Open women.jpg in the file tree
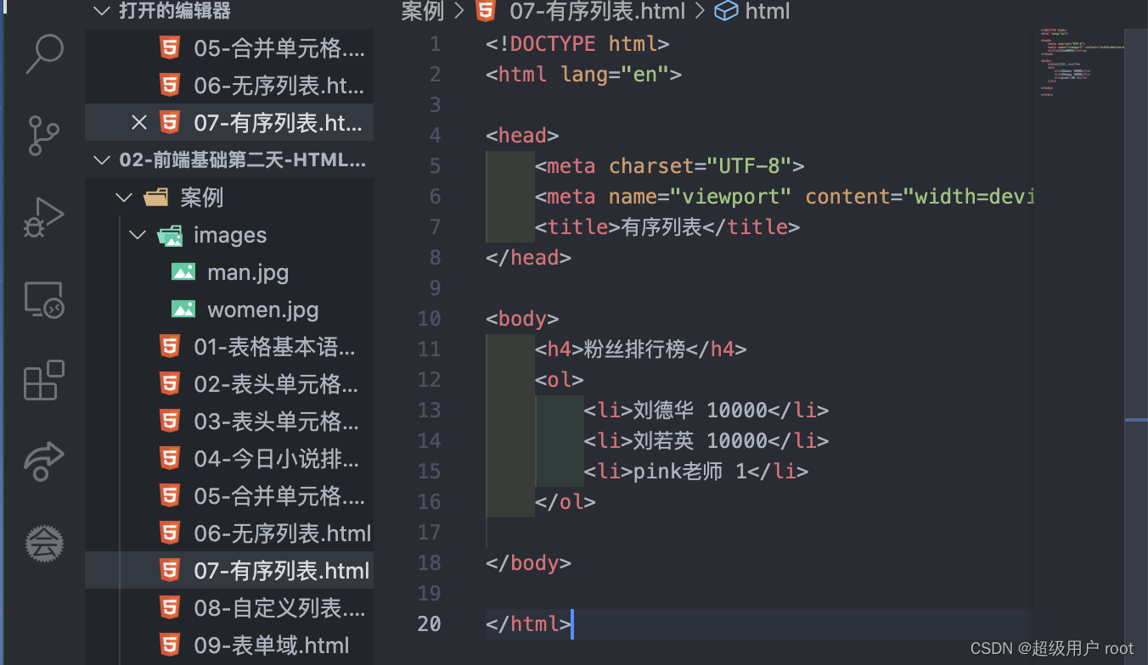Viewport: 1148px width, 665px height. pyautogui.click(x=263, y=310)
